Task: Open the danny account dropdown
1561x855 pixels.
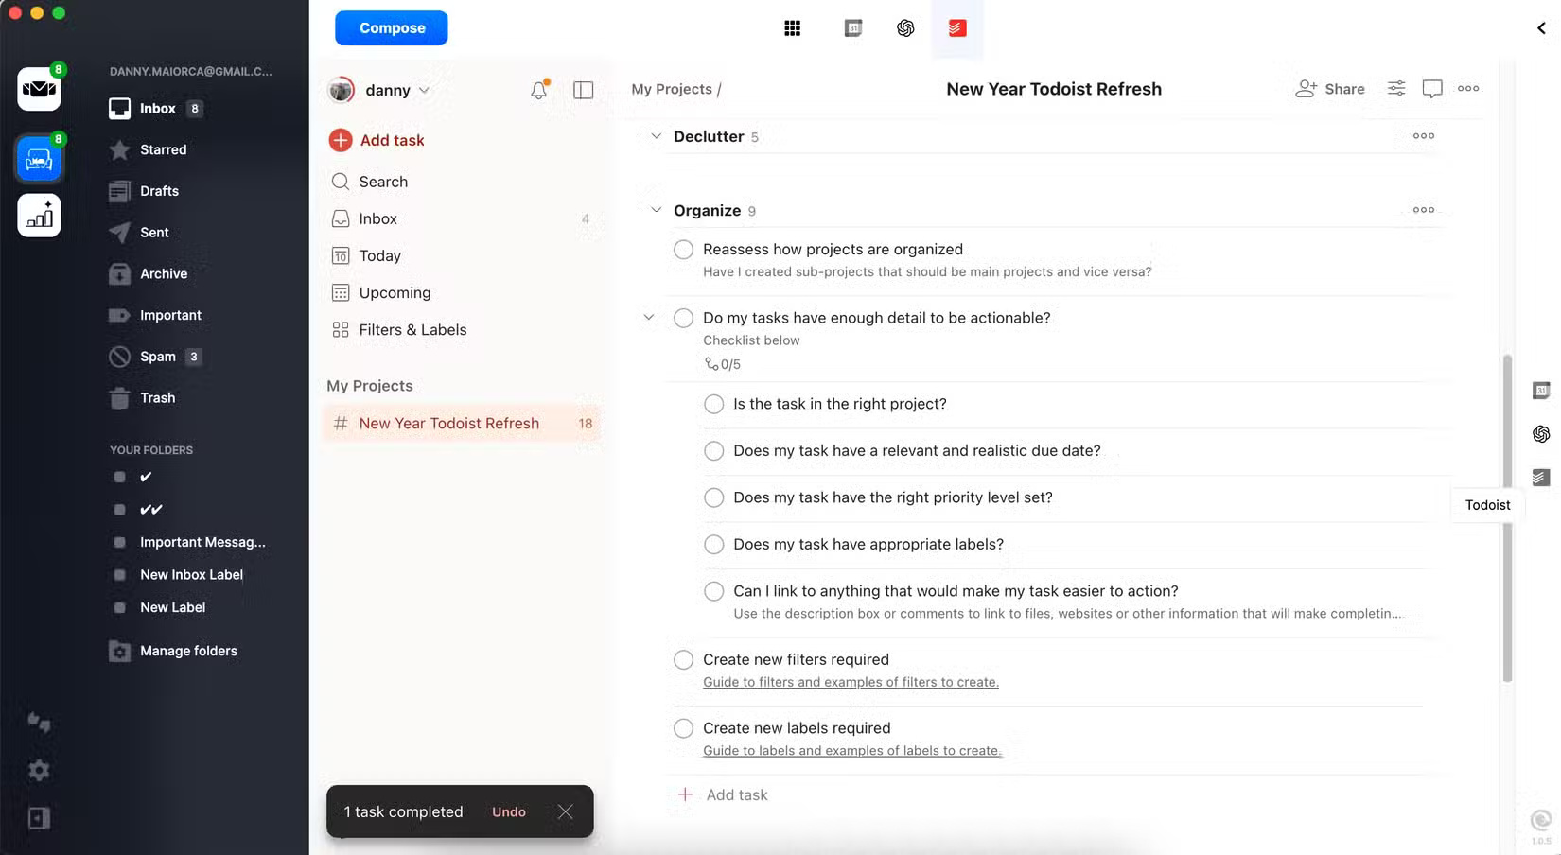Action: point(388,90)
